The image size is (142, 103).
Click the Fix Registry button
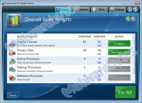pyautogui.click(x=119, y=44)
